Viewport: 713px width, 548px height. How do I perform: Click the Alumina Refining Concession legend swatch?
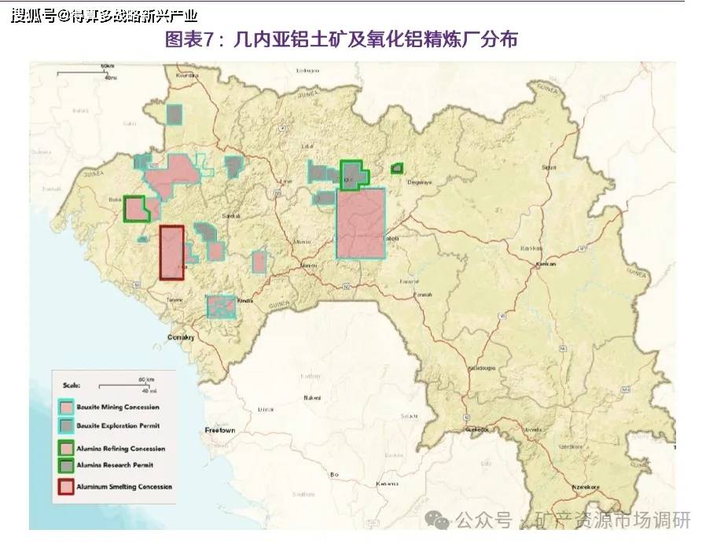(x=67, y=448)
